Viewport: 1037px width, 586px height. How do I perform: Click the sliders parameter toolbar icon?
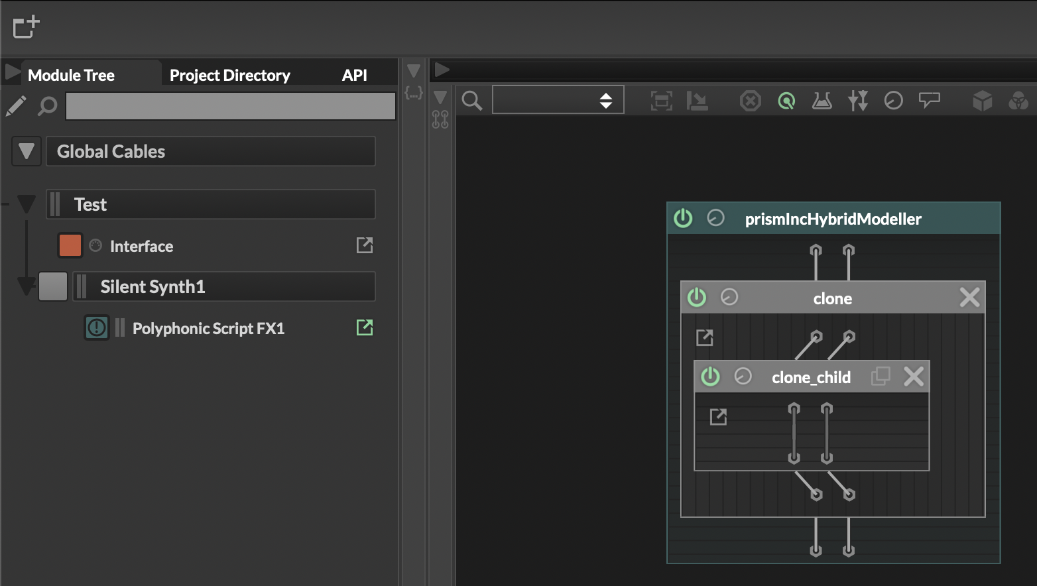[858, 101]
